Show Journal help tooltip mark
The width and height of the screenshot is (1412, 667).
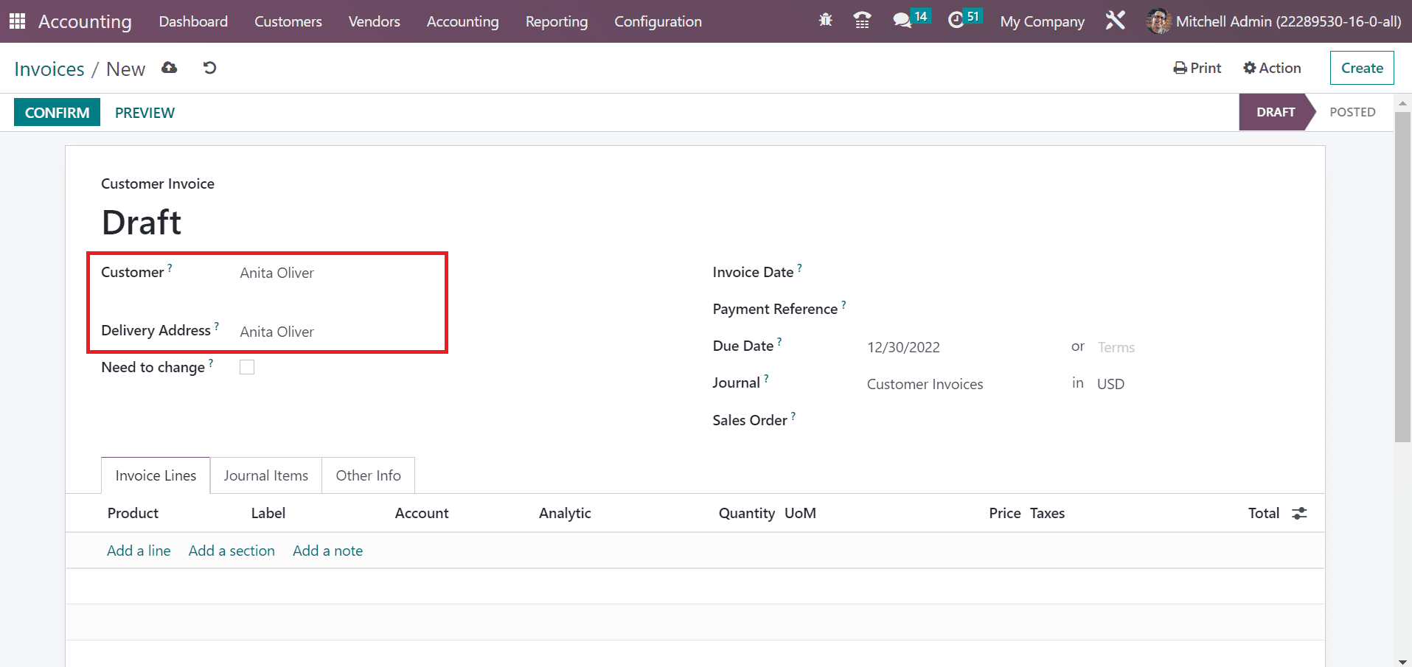pyautogui.click(x=766, y=378)
